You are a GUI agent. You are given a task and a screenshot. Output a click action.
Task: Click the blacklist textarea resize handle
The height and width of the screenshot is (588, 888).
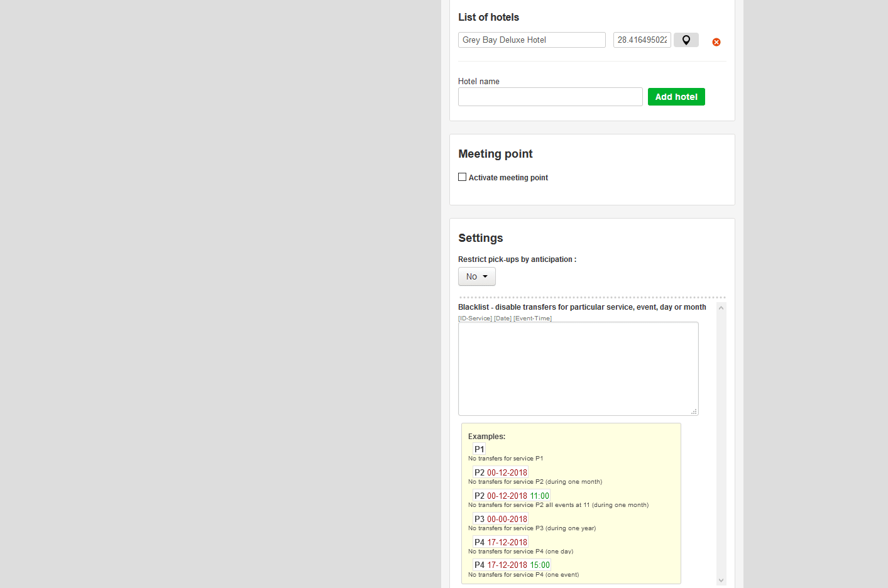[694, 411]
